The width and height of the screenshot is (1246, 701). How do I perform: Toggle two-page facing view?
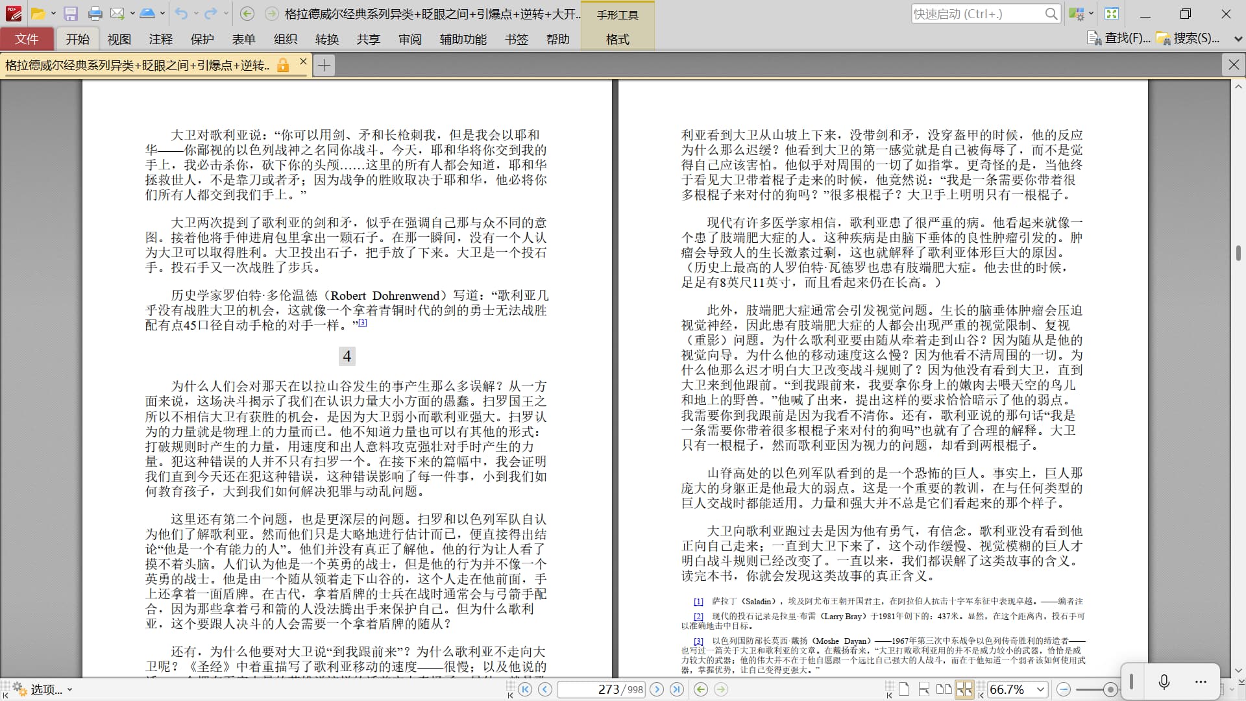coord(944,689)
